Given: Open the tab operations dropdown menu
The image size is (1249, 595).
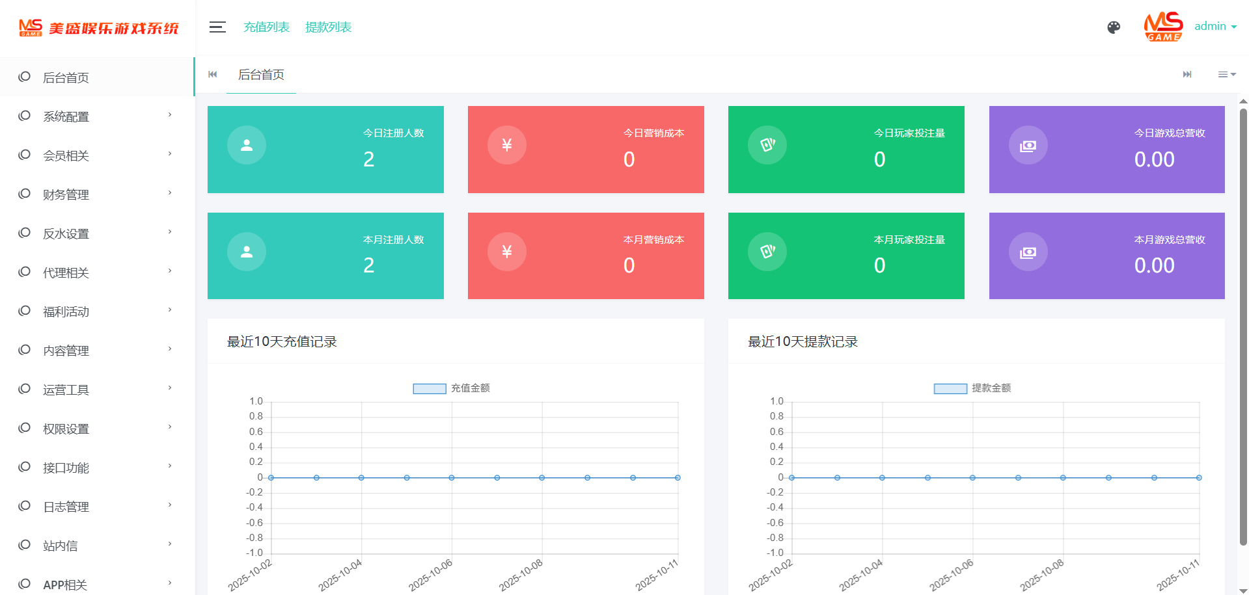Looking at the screenshot, I should 1226,75.
